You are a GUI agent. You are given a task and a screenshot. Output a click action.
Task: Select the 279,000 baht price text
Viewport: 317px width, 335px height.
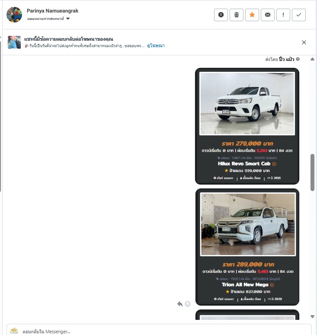(x=247, y=144)
